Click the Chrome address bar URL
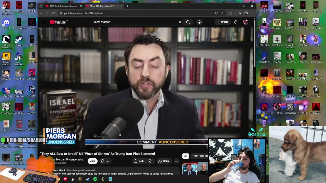Image resolution: width=326 pixels, height=183 pixels. pos(83,13)
